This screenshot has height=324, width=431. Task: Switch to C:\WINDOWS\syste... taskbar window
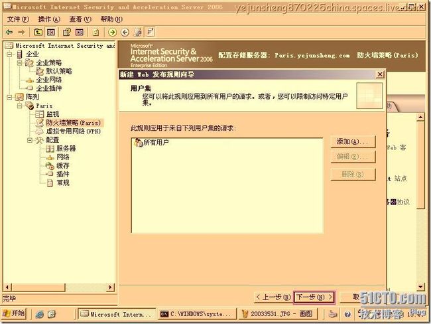[x=198, y=314]
